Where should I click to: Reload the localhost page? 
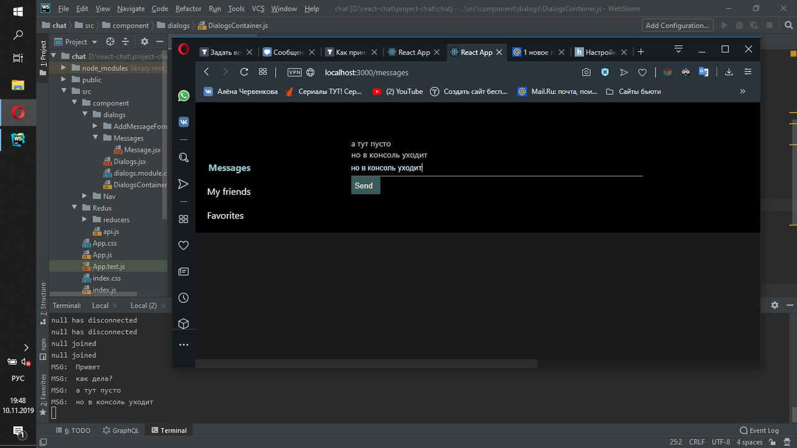pos(244,72)
